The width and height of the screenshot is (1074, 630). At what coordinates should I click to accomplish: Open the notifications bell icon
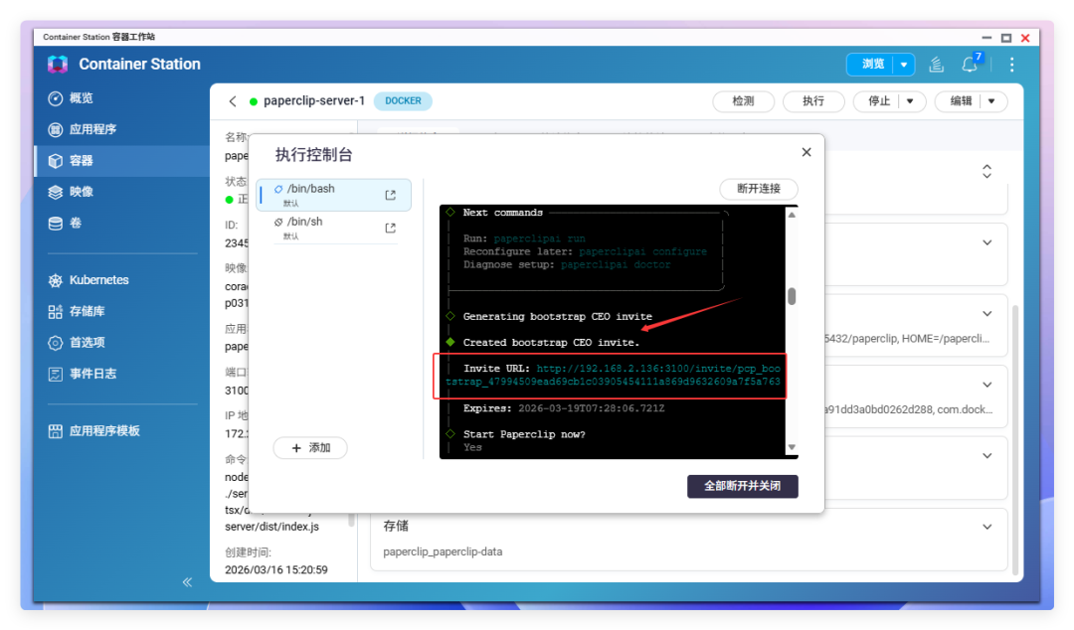click(970, 65)
